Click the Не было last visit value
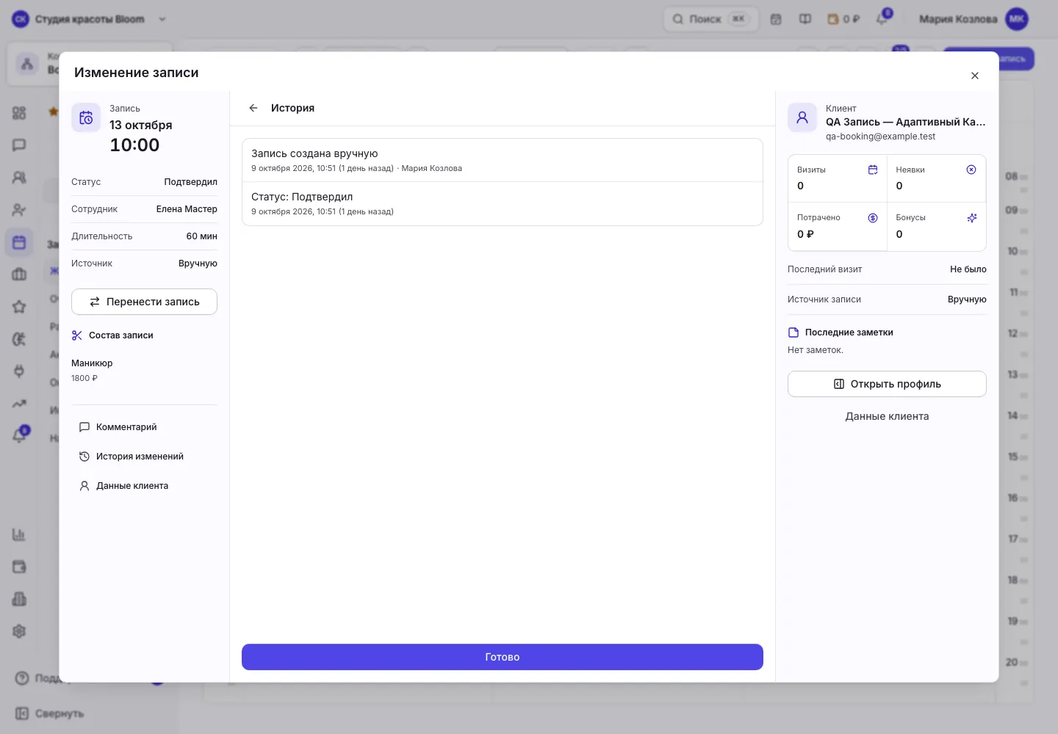Viewport: 1058px width, 734px height. coord(968,269)
